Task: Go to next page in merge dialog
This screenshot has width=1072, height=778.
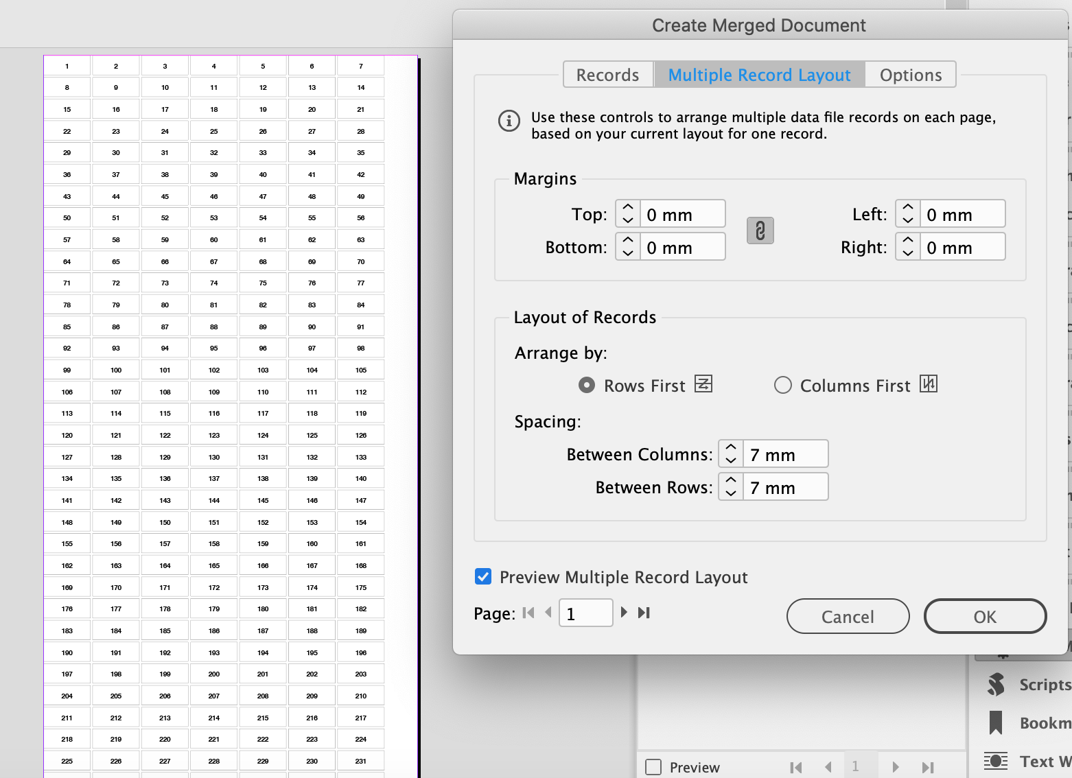Action: coord(624,612)
